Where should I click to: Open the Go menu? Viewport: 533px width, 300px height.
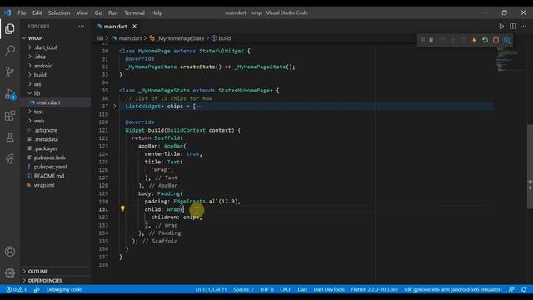coord(98,12)
